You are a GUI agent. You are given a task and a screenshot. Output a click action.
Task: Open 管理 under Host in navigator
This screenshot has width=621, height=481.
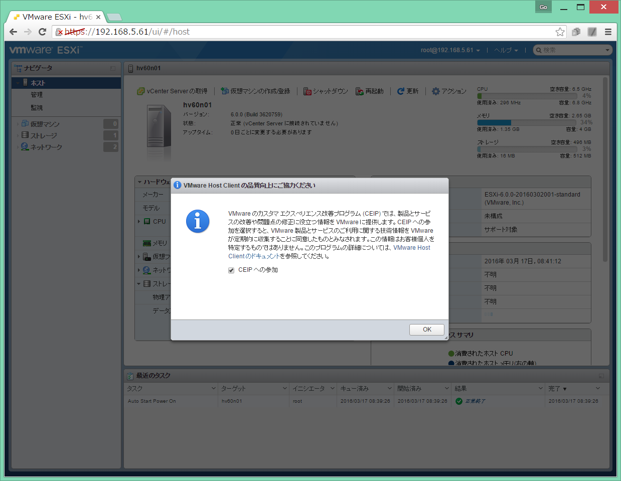tap(37, 95)
